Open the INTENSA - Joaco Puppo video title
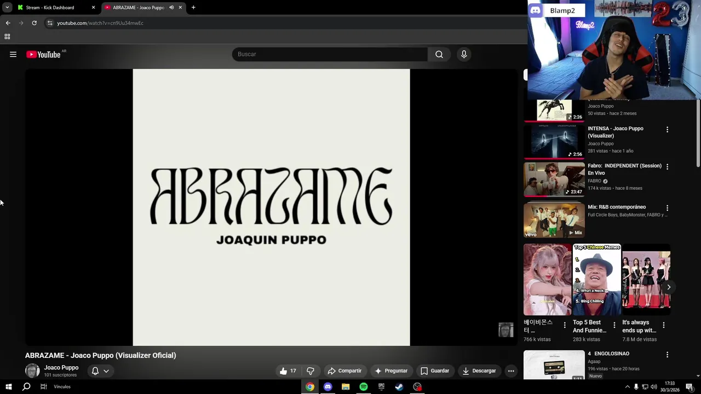The width and height of the screenshot is (701, 394). pos(616,132)
